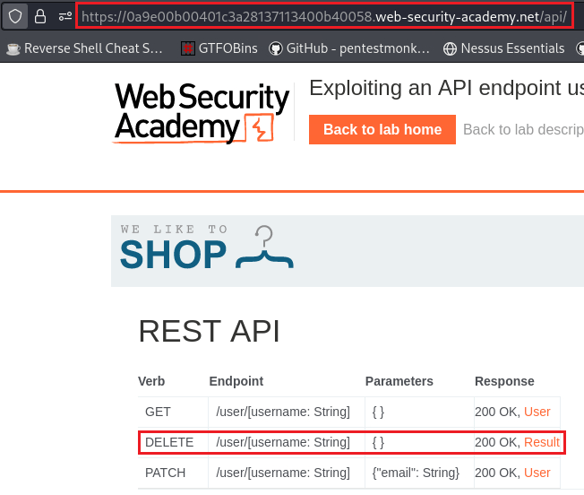Click the Nessus Essentials globe favicon
This screenshot has height=495, width=584.
(450, 48)
